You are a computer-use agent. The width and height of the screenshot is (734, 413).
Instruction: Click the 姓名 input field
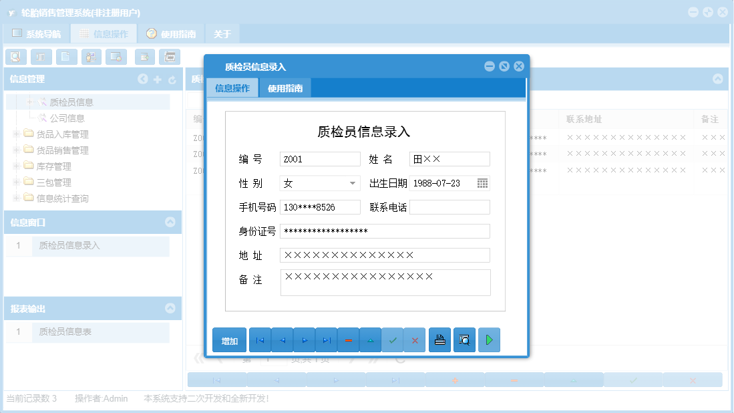449,158
